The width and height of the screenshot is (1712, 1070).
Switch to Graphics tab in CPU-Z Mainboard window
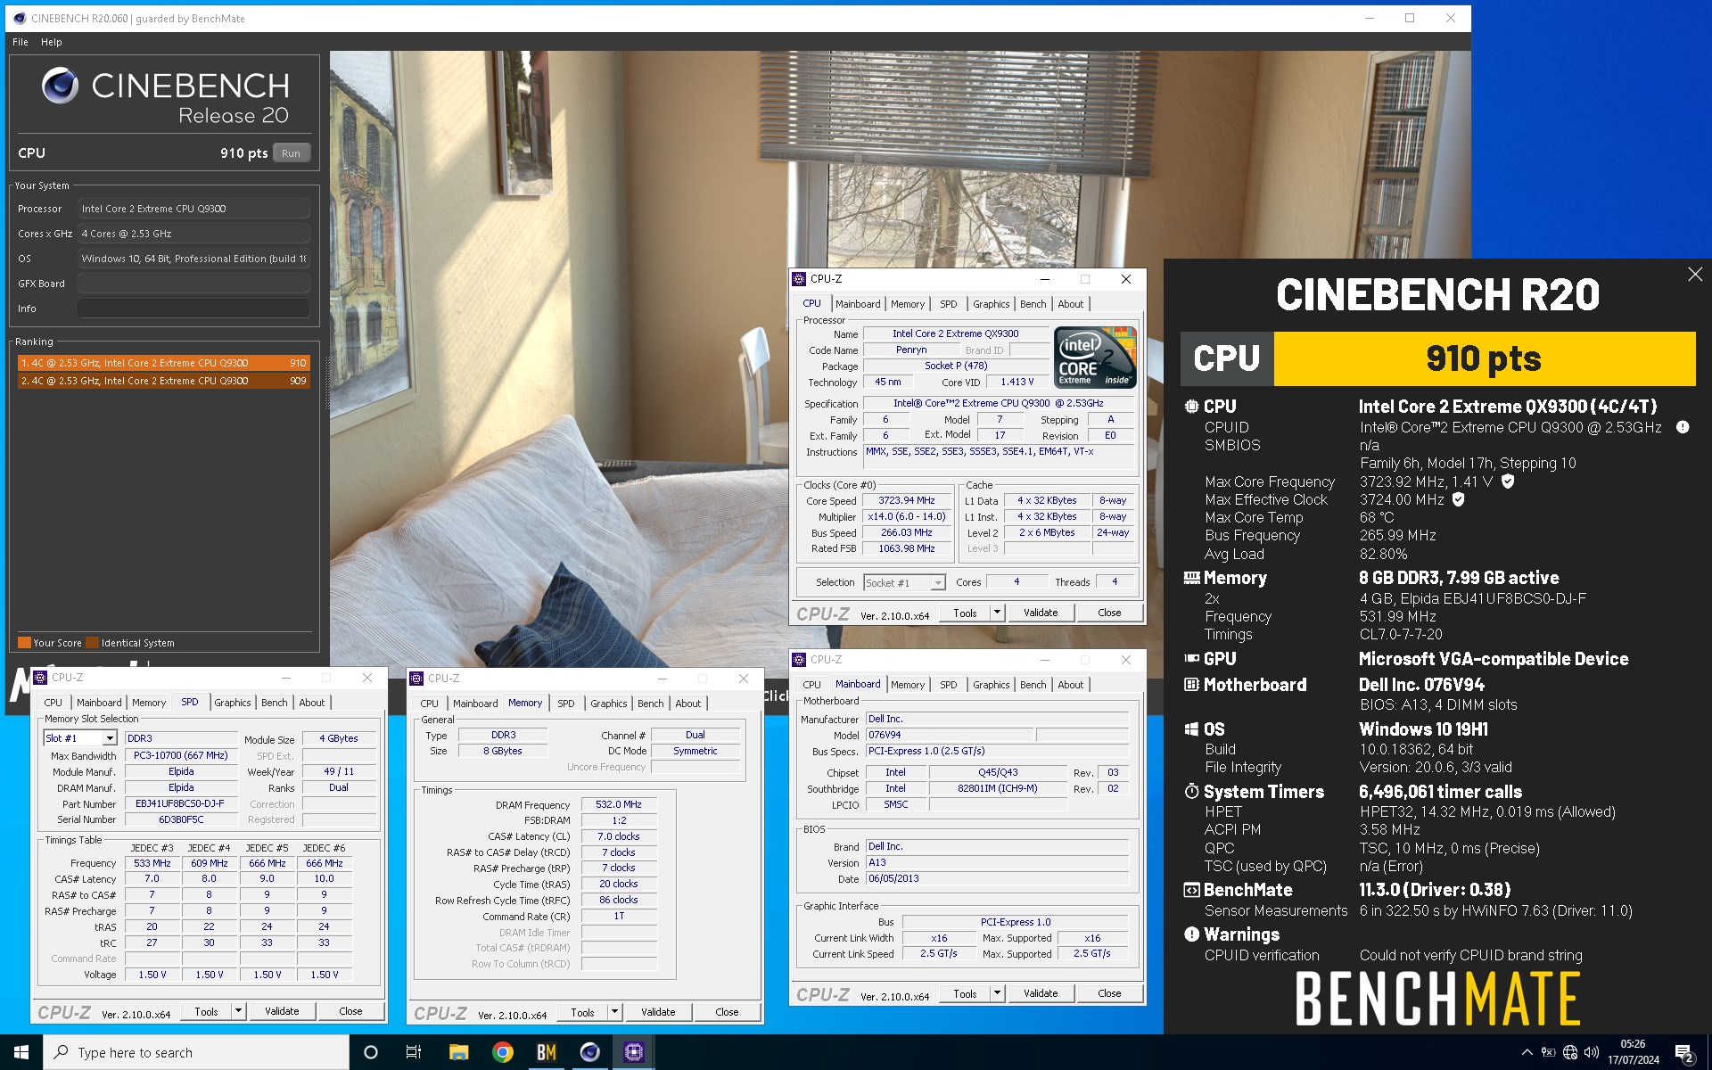991,685
